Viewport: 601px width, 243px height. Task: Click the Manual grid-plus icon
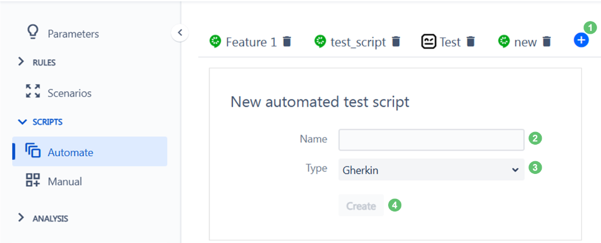pos(33,180)
